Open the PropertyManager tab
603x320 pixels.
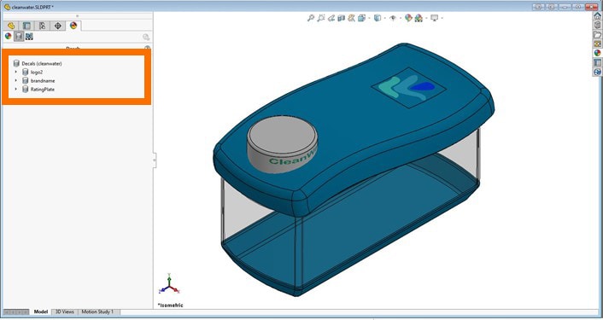pyautogui.click(x=26, y=26)
